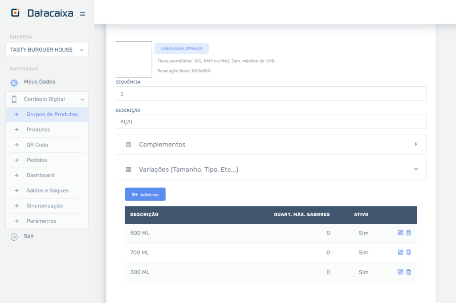Go to Produtos menu item
The image size is (456, 303).
(38, 129)
